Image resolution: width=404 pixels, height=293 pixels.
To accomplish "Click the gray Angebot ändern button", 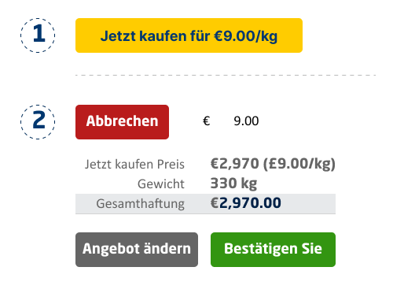I will tap(137, 250).
